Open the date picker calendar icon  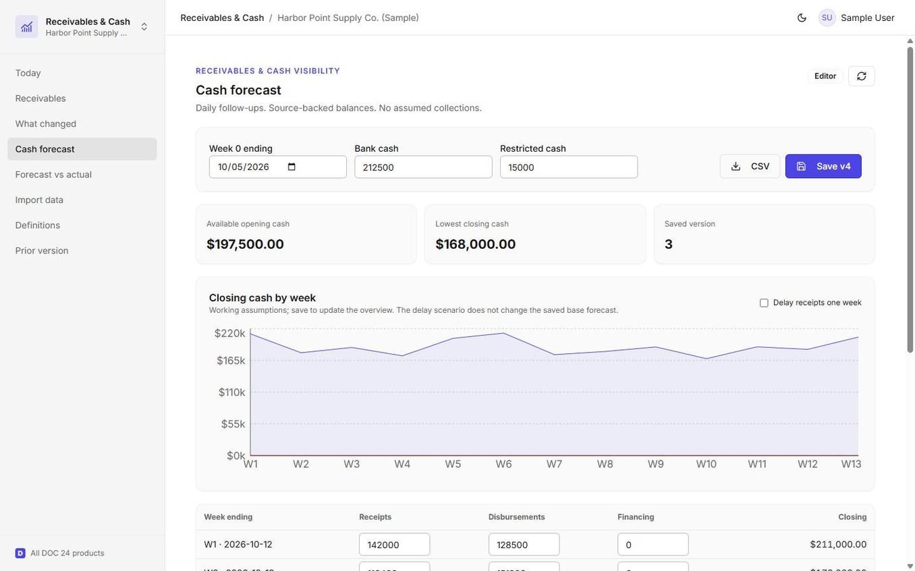tap(292, 167)
